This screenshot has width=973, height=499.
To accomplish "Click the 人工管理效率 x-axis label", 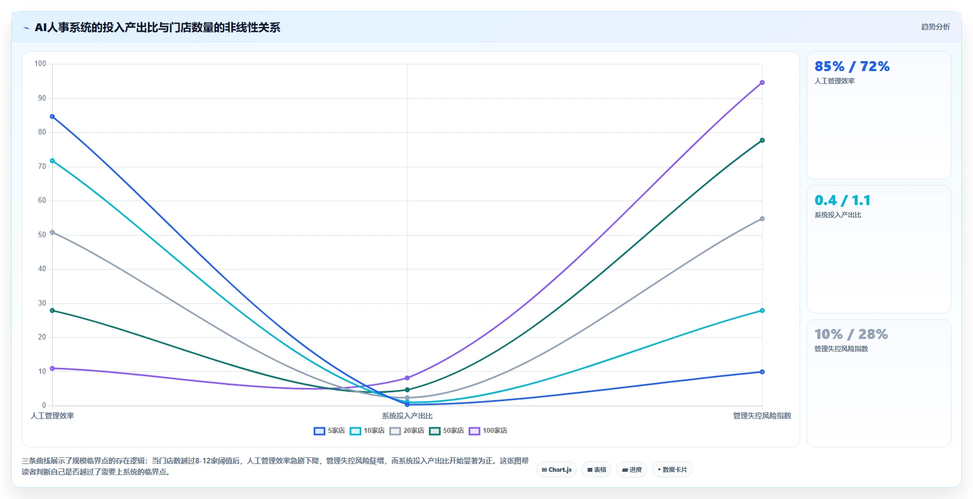I will pyautogui.click(x=52, y=416).
